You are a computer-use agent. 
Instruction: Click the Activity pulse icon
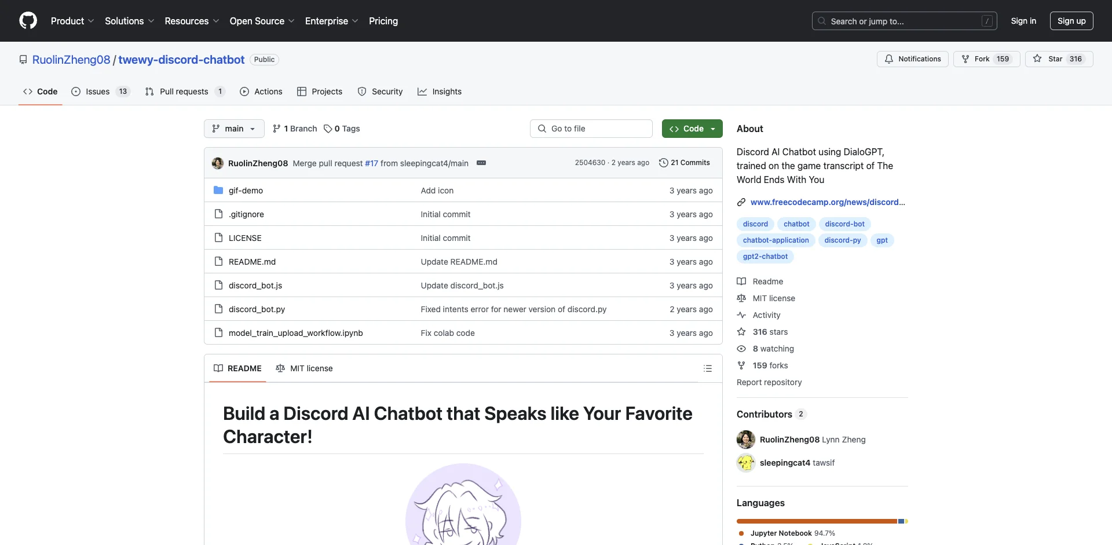point(741,315)
